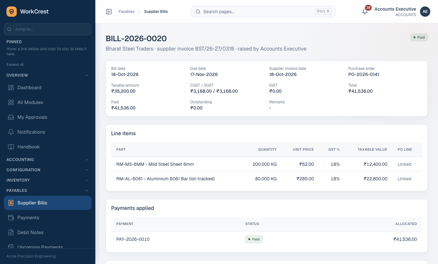Open the Handbook page

48,147
